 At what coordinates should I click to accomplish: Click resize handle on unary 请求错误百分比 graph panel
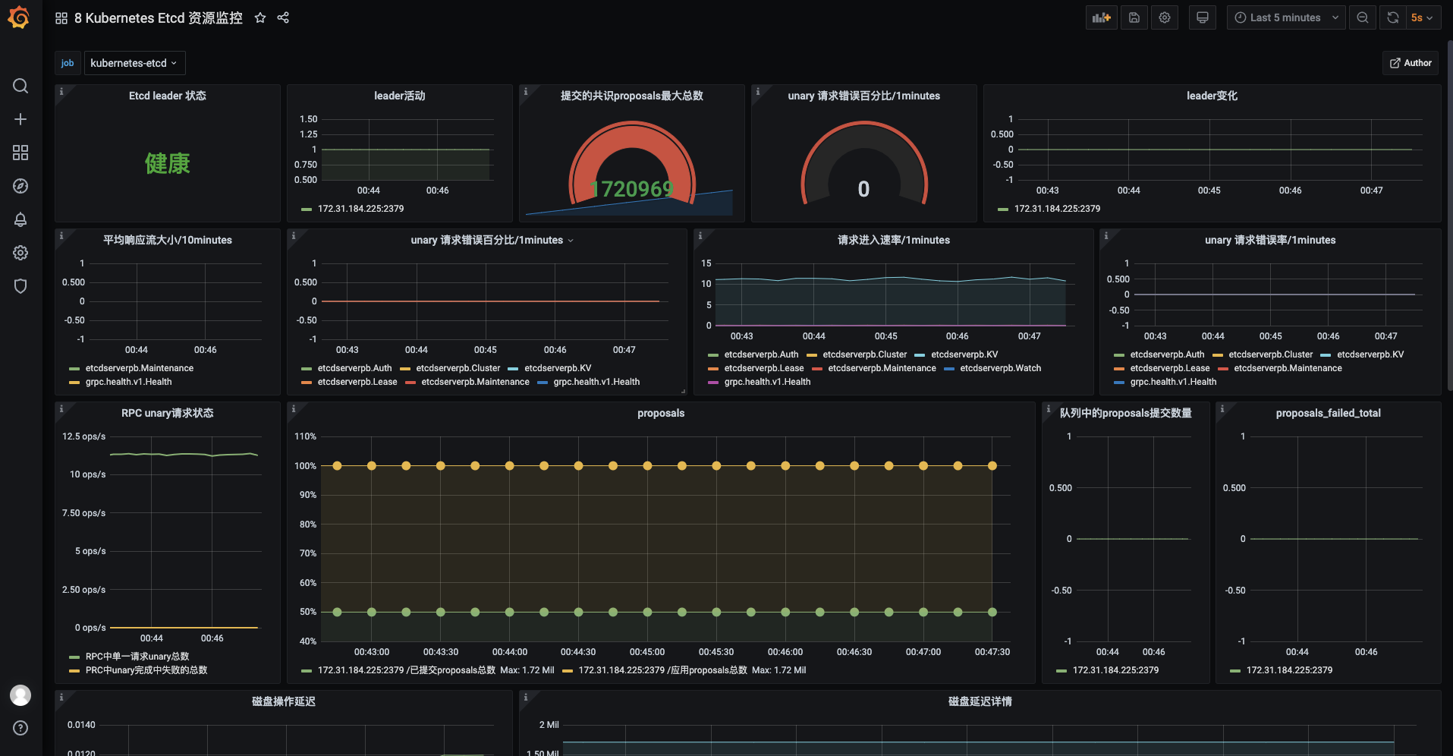click(x=683, y=392)
